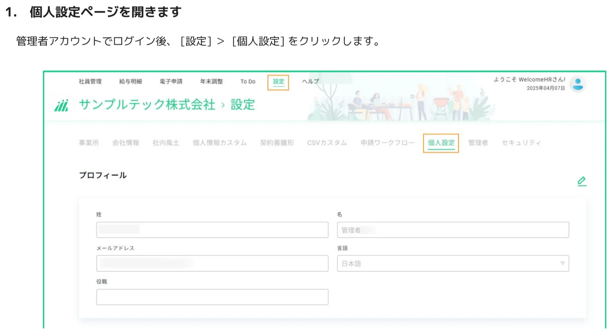Click the ようこそ WelcomeHRさん! greeting text
Viewport: 612px width, 334px height.
click(529, 79)
